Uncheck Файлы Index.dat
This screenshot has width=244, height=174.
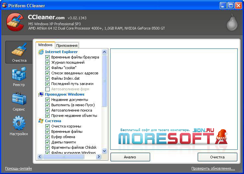[x=48, y=78]
